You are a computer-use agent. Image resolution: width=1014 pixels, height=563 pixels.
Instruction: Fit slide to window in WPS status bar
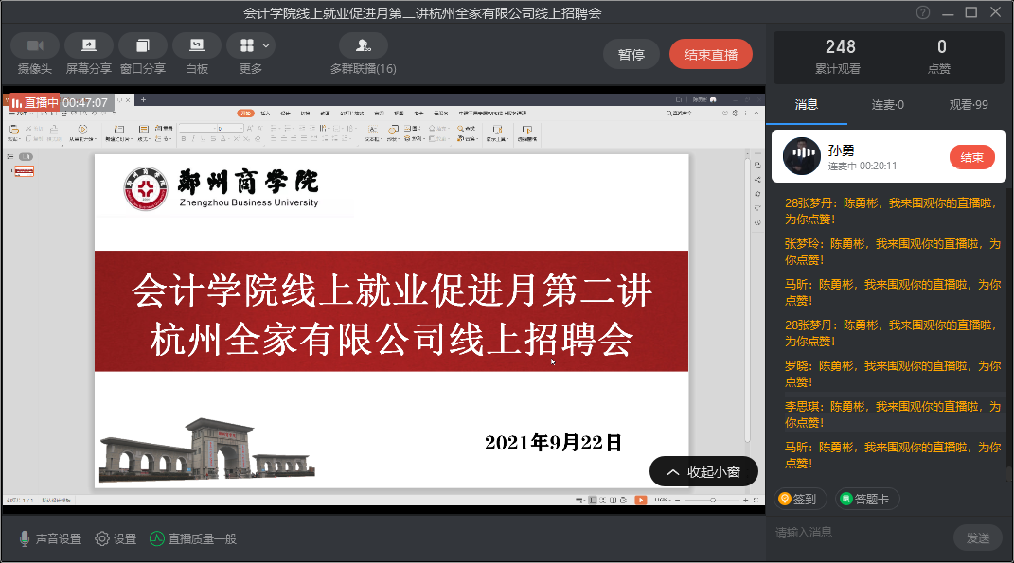[756, 501]
